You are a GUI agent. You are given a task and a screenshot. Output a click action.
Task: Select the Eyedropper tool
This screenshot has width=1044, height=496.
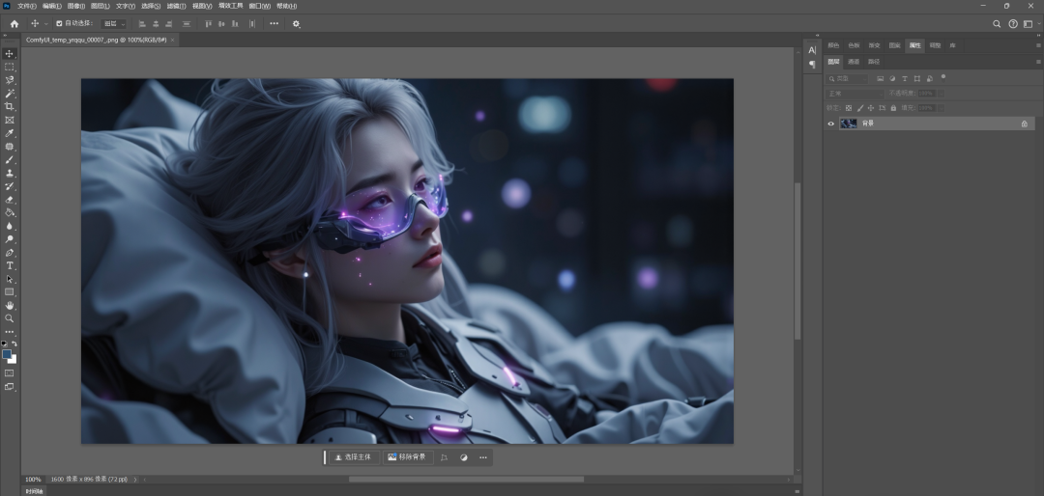[10, 133]
